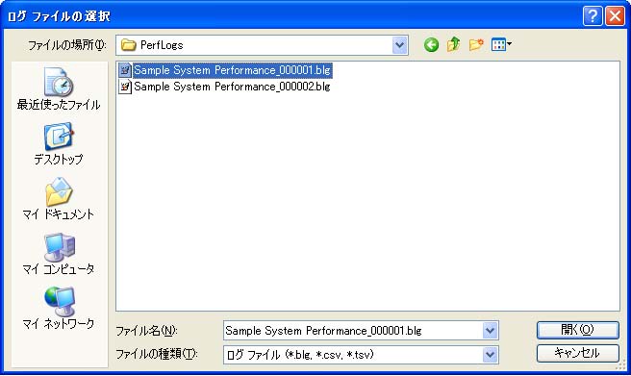Expand the ファイルの種類 dropdown arrow
This screenshot has height=376, width=631.
point(490,355)
